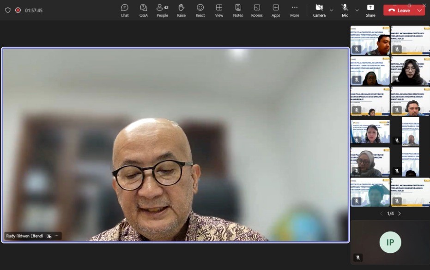
Task: Open the View layout menu
Action: [218, 10]
